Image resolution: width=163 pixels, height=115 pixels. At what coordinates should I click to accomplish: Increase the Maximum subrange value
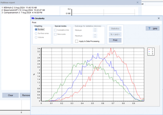click(x=95, y=35)
